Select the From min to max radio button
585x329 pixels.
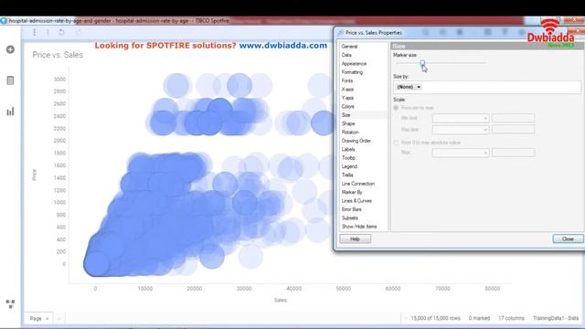coord(396,108)
